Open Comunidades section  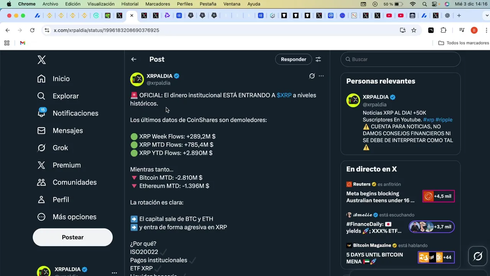pyautogui.click(x=67, y=182)
